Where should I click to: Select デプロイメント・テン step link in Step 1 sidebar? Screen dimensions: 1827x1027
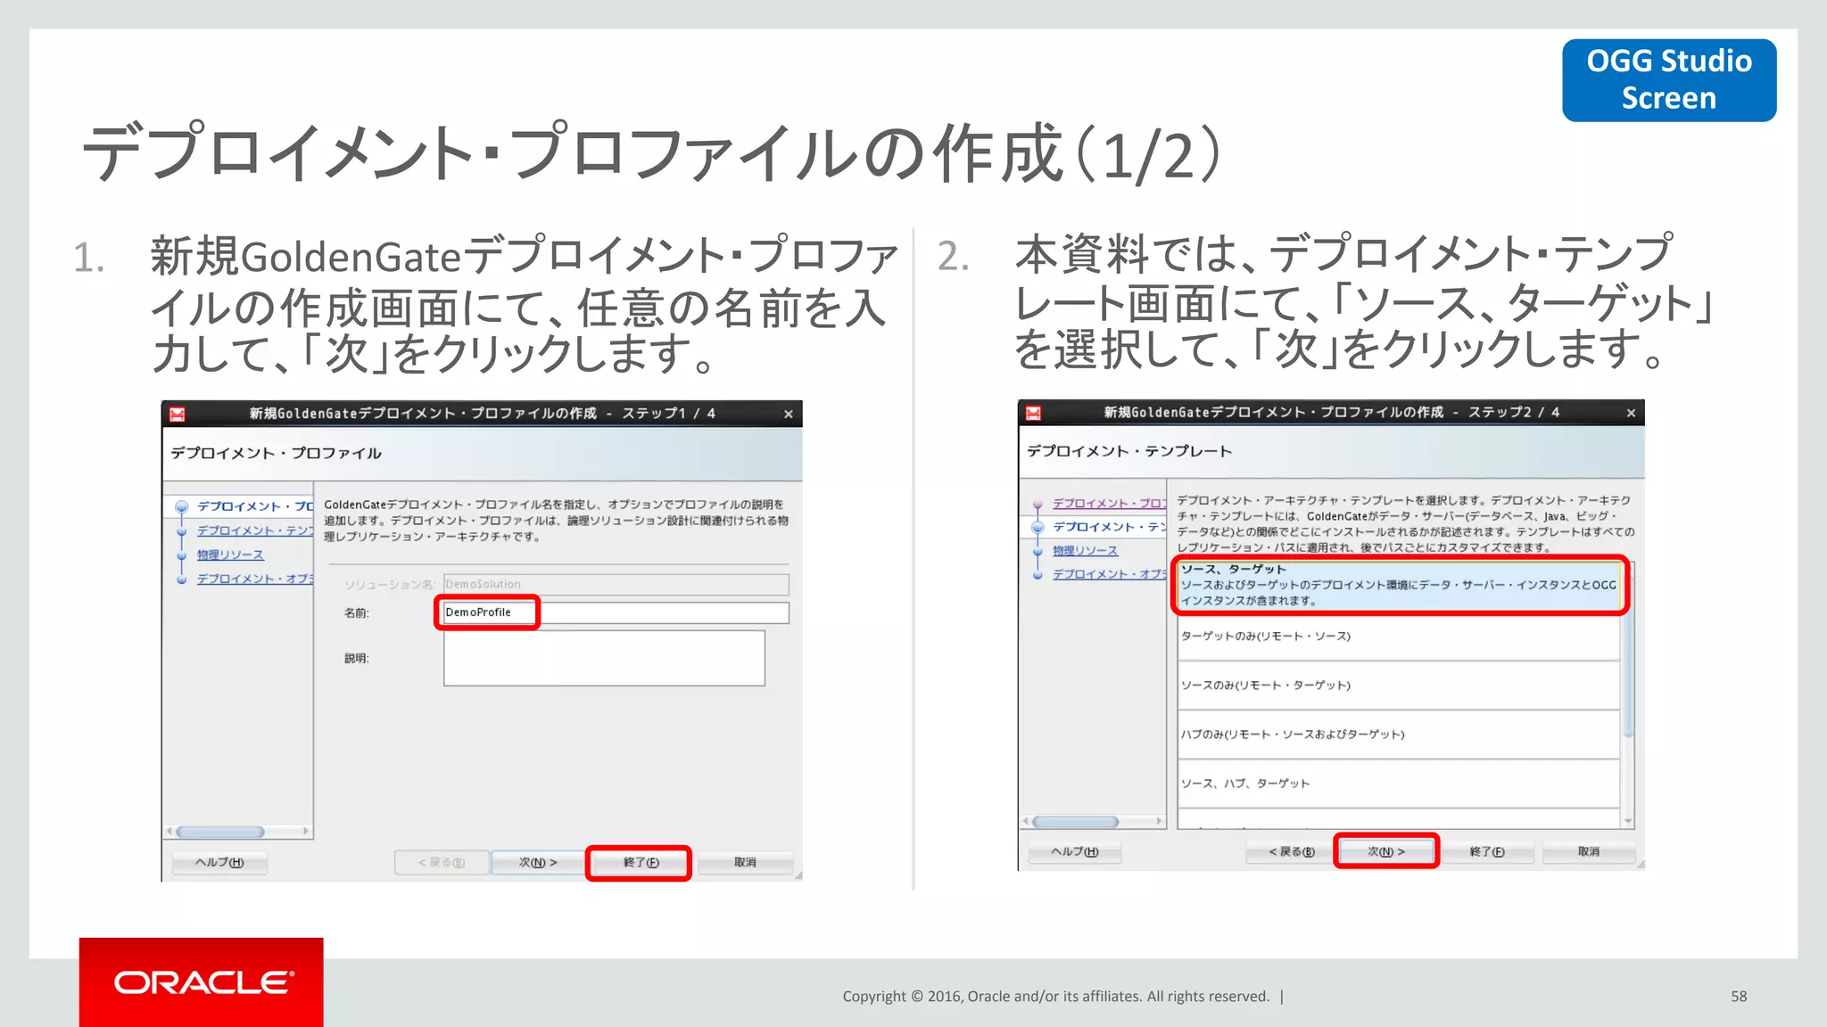pyautogui.click(x=255, y=530)
